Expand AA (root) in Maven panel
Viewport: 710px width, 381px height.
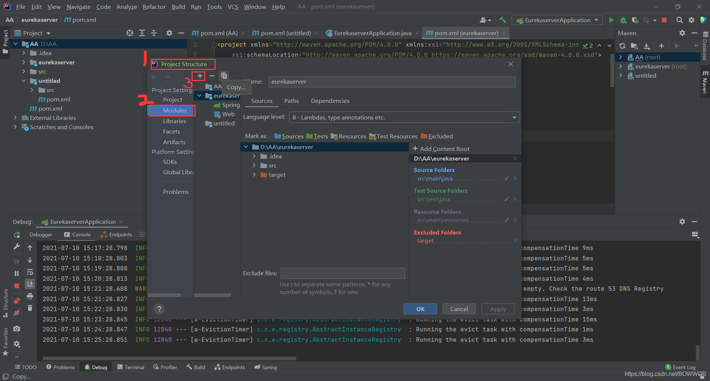[x=621, y=57]
